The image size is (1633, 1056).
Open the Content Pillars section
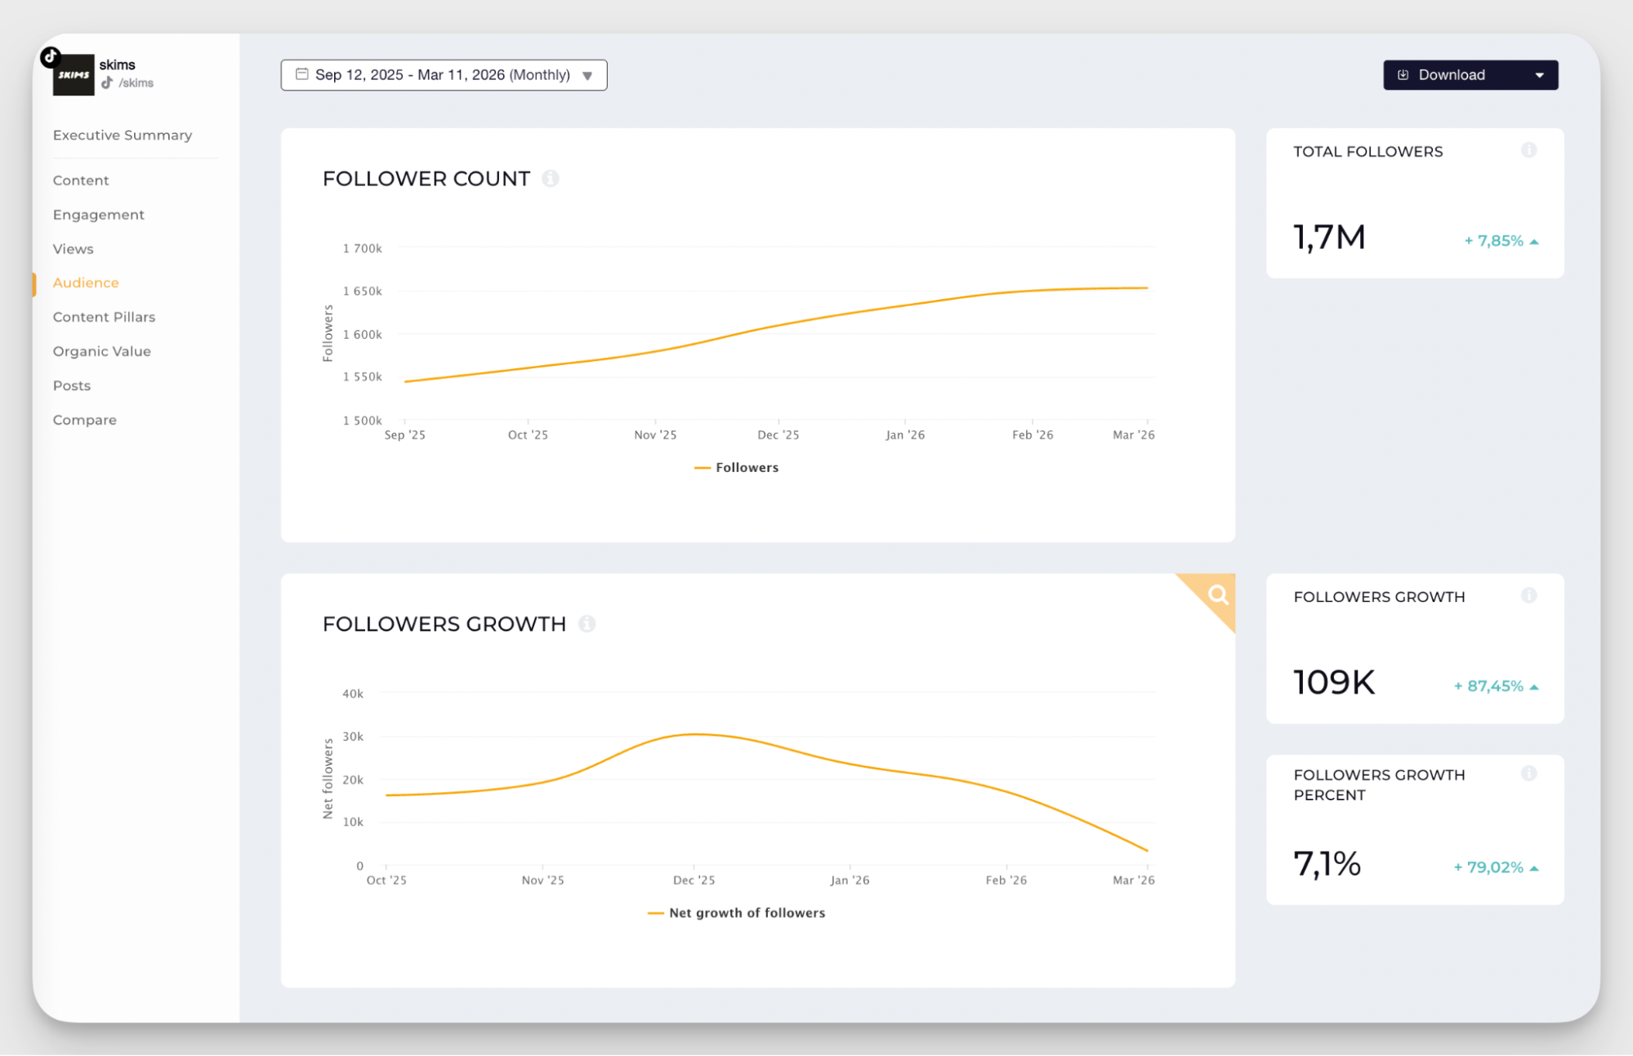(104, 316)
